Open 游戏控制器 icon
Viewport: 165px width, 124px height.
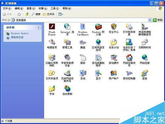click(129, 73)
